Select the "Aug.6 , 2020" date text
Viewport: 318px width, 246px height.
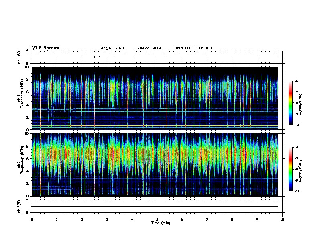112,48
